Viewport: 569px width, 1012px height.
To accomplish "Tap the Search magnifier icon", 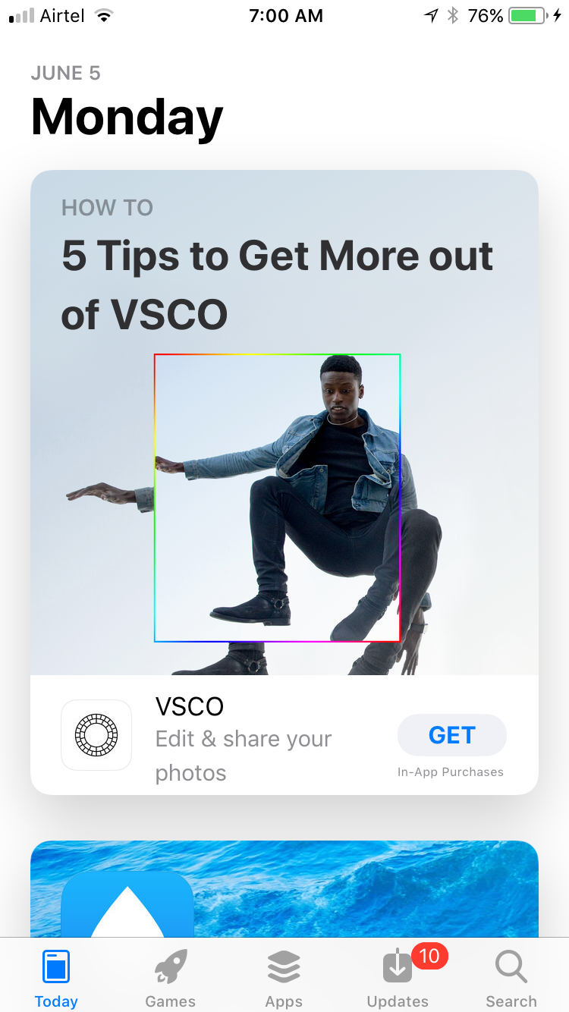I will pyautogui.click(x=511, y=967).
